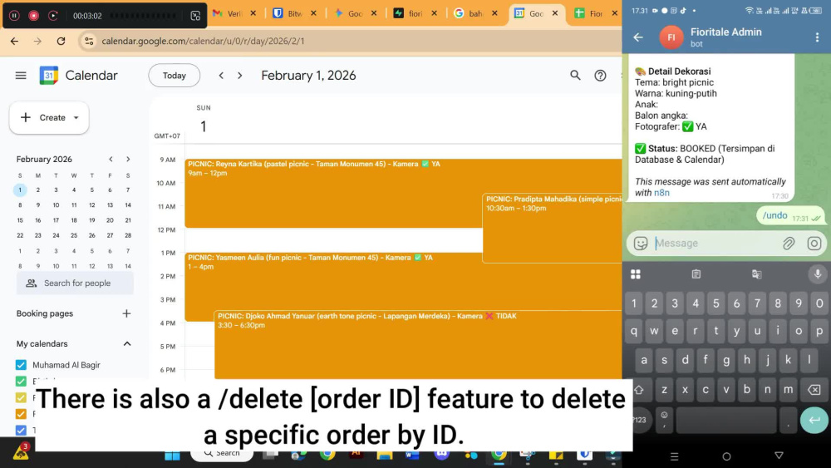Click the Windows taskbar Search box
The image size is (831, 468).
click(223, 454)
